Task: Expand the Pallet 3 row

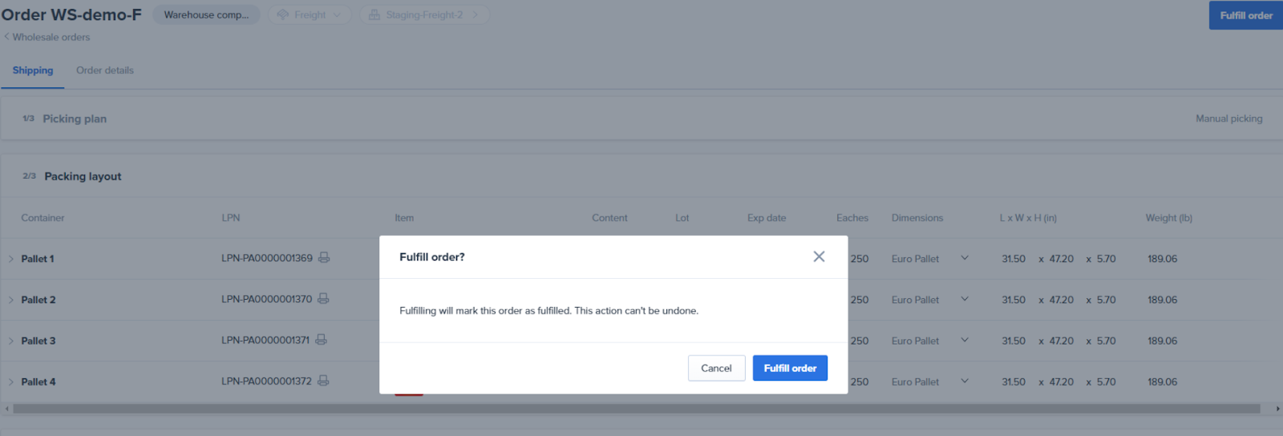Action: click(x=11, y=341)
